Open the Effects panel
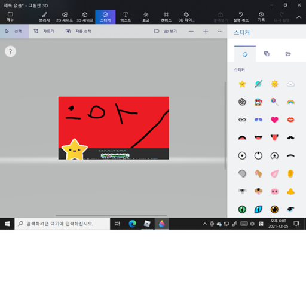This screenshot has height=306, width=306. pos(146,17)
